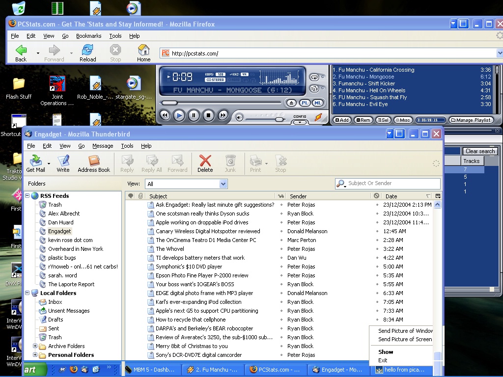Toggle read status of 'The Whovel'
The height and width of the screenshot is (377, 503).
click(x=281, y=249)
